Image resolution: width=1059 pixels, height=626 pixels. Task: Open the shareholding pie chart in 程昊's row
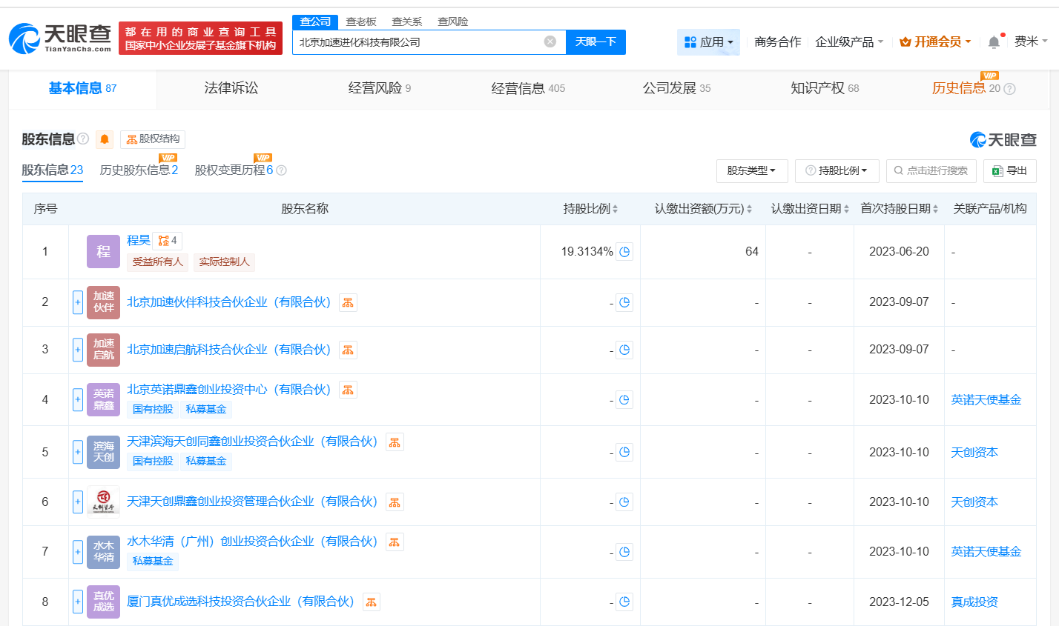pos(624,251)
